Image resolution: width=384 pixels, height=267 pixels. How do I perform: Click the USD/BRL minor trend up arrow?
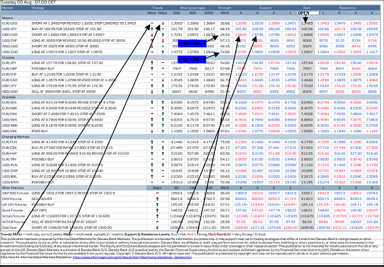152,177
